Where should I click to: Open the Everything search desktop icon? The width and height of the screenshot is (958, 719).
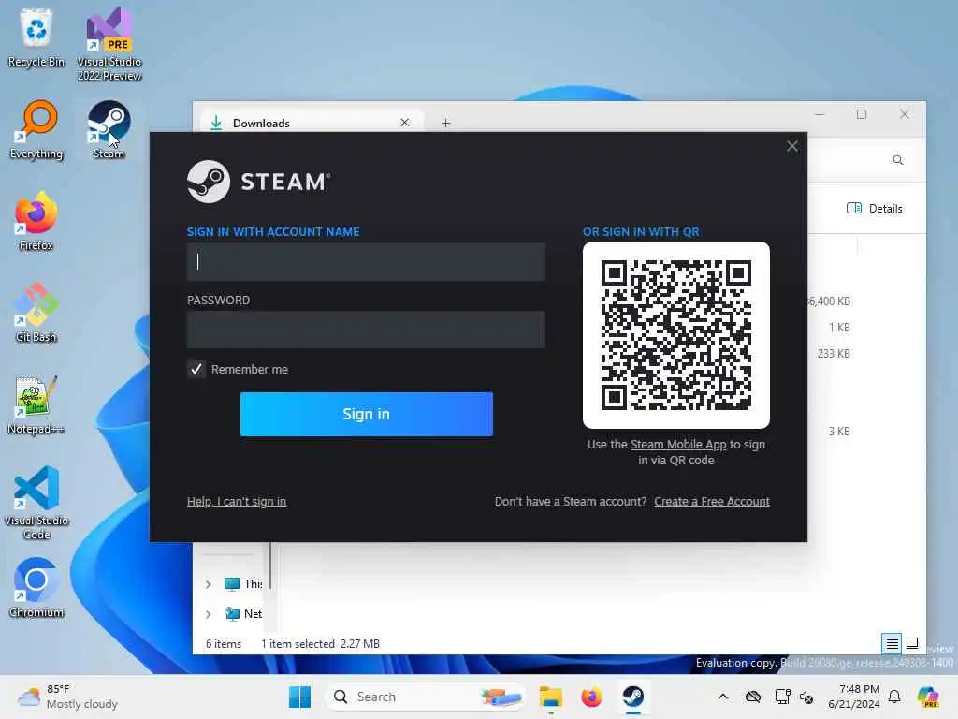point(36,129)
